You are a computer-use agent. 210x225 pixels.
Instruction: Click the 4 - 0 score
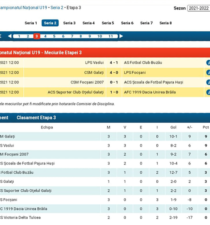pyautogui.click(x=114, y=73)
